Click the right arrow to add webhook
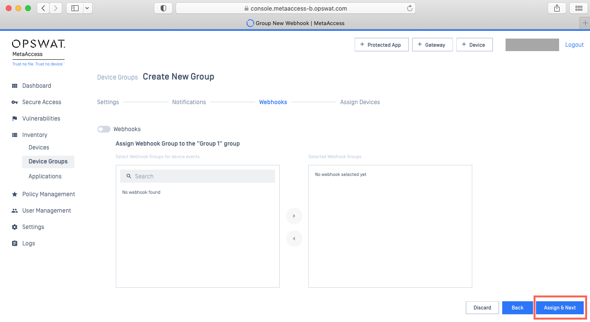This screenshot has height=322, width=590. click(294, 216)
